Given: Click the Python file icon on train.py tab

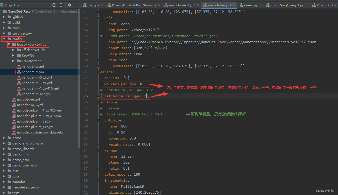Looking at the screenshot, I should click(85, 5).
